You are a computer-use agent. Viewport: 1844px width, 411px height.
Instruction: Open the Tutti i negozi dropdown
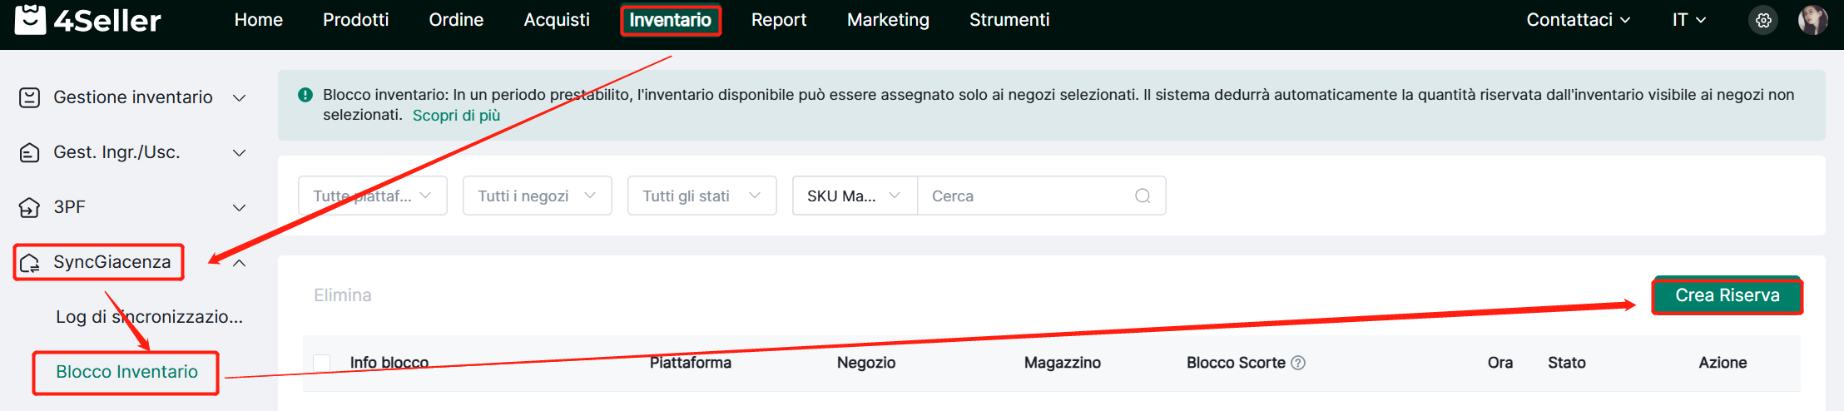click(537, 196)
